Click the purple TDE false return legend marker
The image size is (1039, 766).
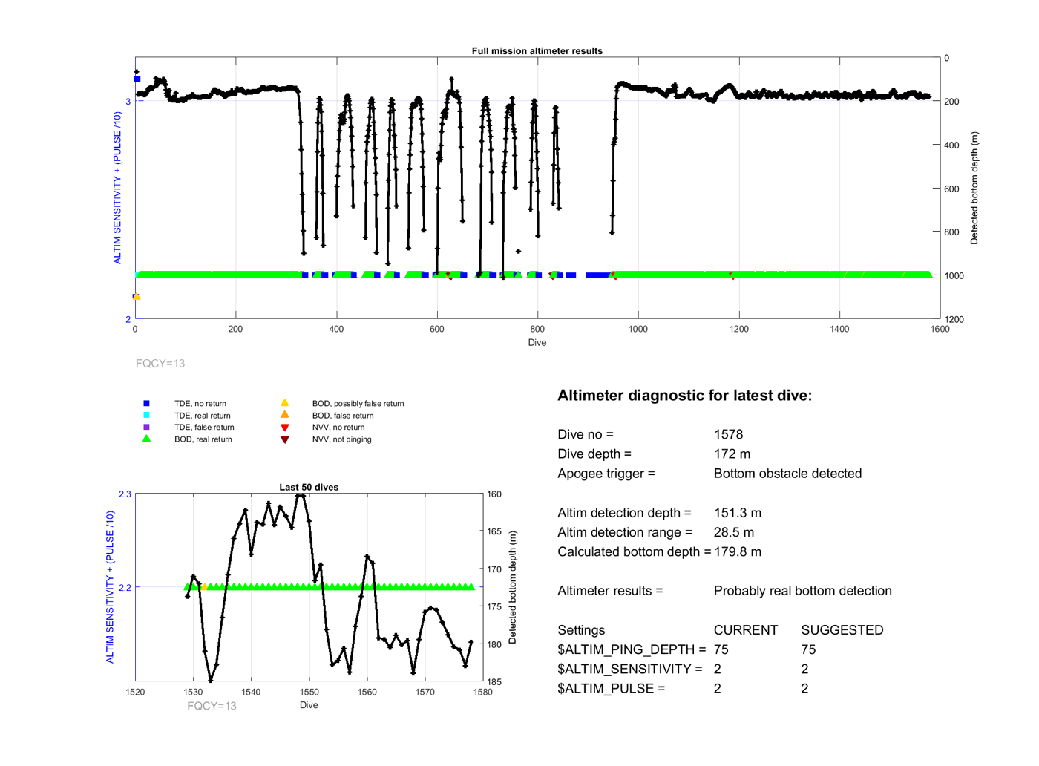click(146, 428)
